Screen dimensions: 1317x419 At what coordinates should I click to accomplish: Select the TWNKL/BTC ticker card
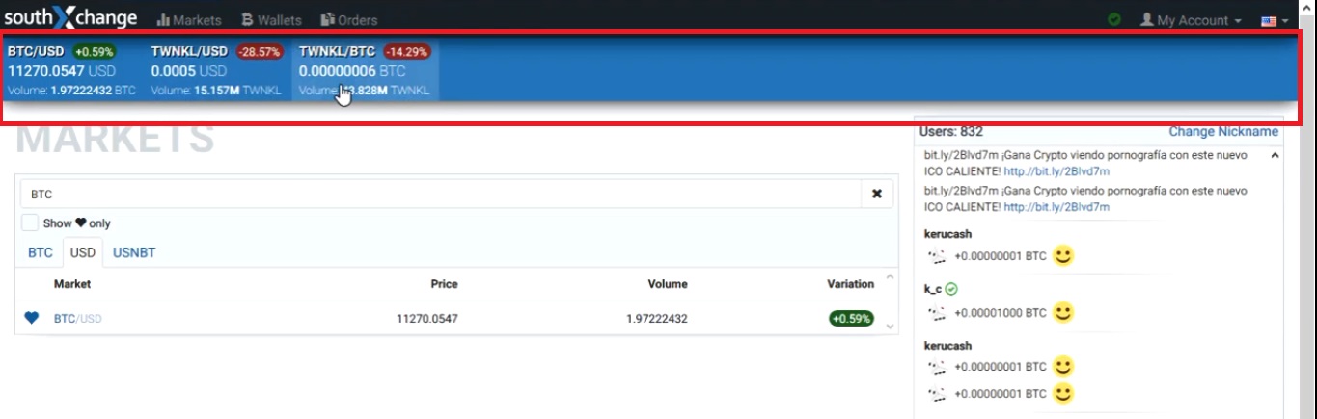365,70
